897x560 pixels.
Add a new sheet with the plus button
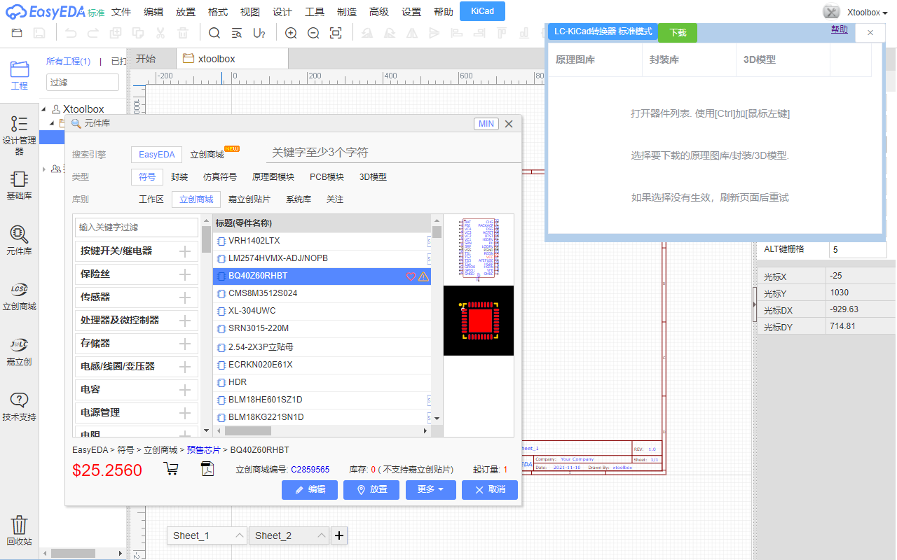tap(339, 535)
